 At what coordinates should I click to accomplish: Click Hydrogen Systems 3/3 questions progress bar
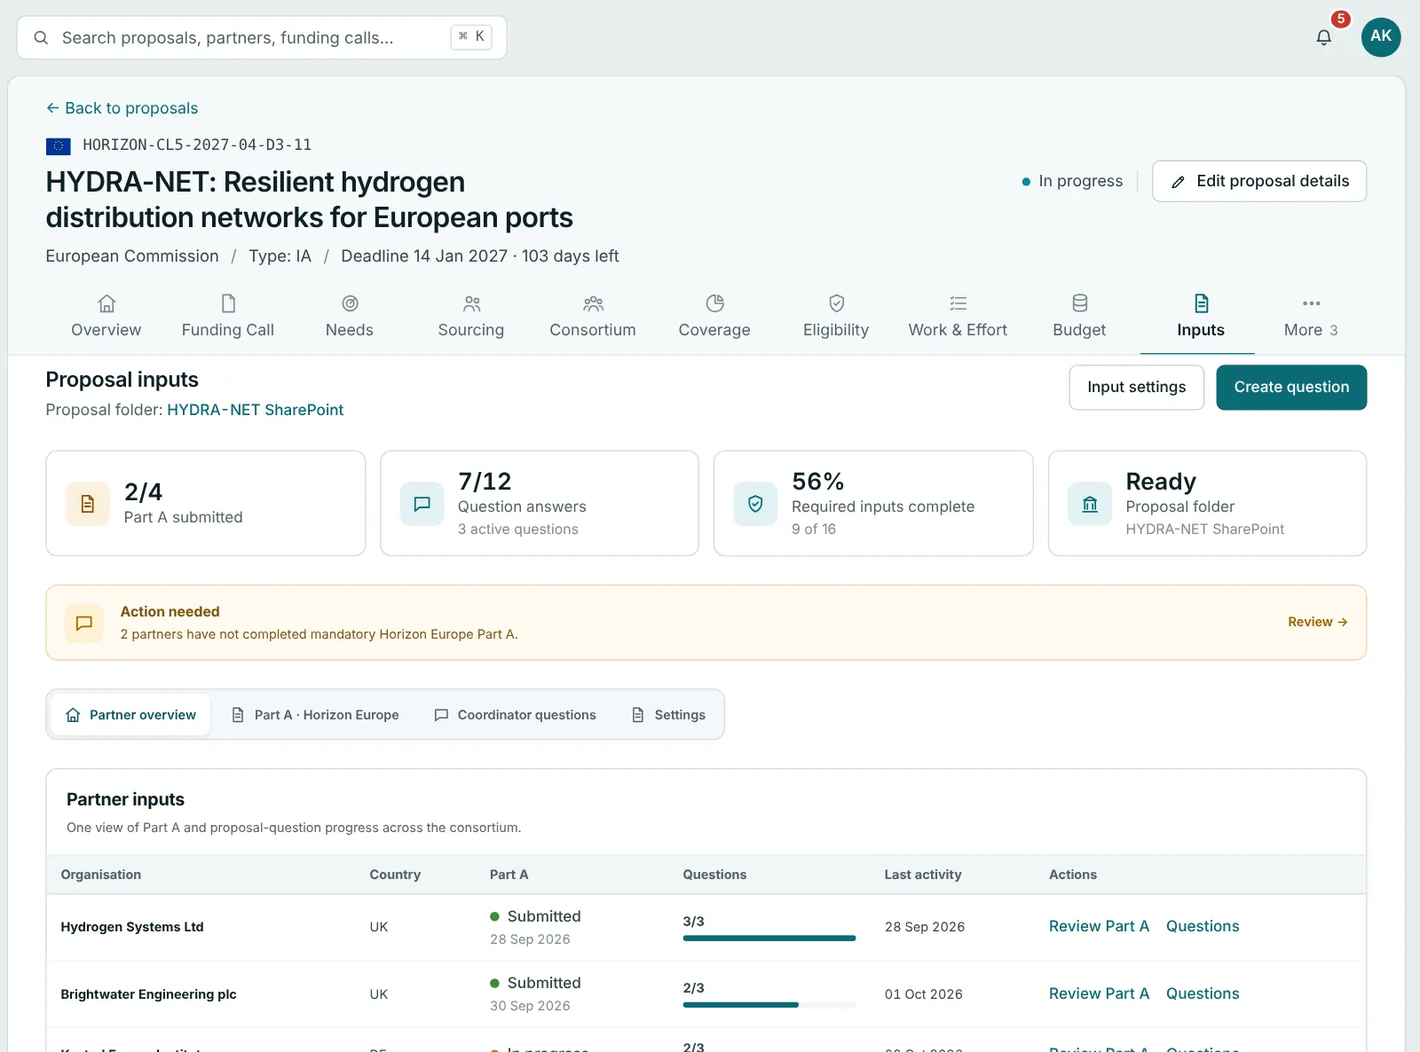(x=769, y=938)
